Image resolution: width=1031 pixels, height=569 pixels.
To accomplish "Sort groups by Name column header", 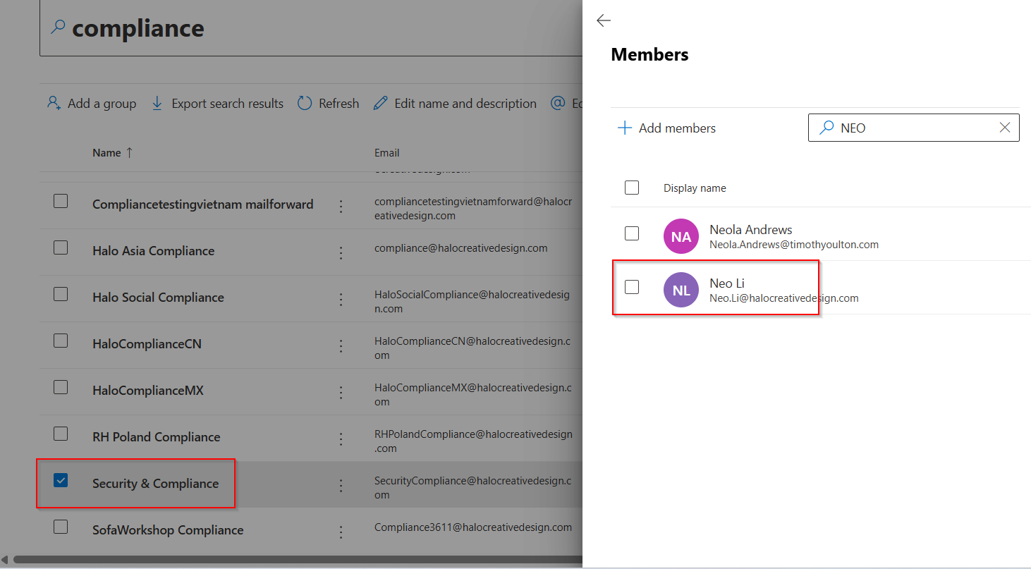I will coord(106,153).
